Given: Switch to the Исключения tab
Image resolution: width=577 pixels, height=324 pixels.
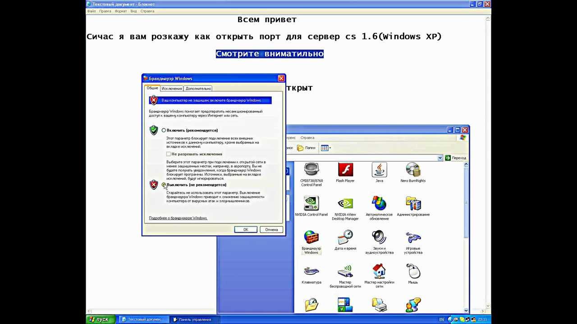Looking at the screenshot, I should tap(172, 89).
